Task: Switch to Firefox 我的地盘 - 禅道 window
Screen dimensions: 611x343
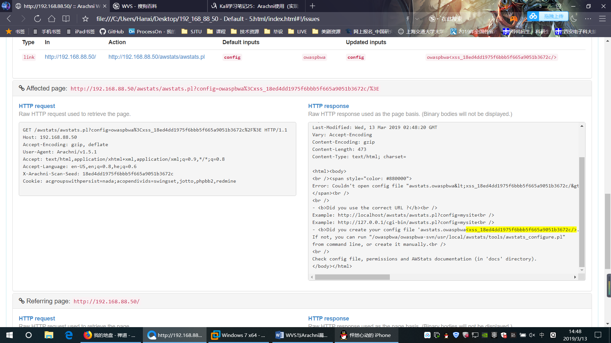Action: pos(111,335)
